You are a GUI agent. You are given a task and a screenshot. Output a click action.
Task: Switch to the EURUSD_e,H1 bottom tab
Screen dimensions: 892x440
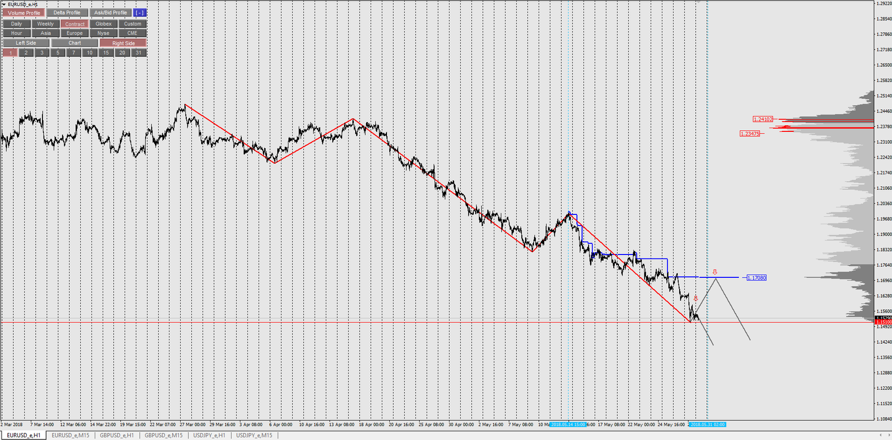click(x=23, y=436)
